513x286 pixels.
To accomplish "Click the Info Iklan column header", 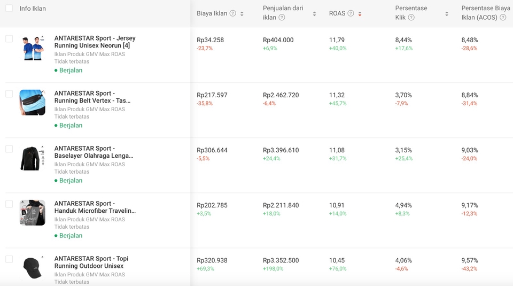I will [33, 9].
